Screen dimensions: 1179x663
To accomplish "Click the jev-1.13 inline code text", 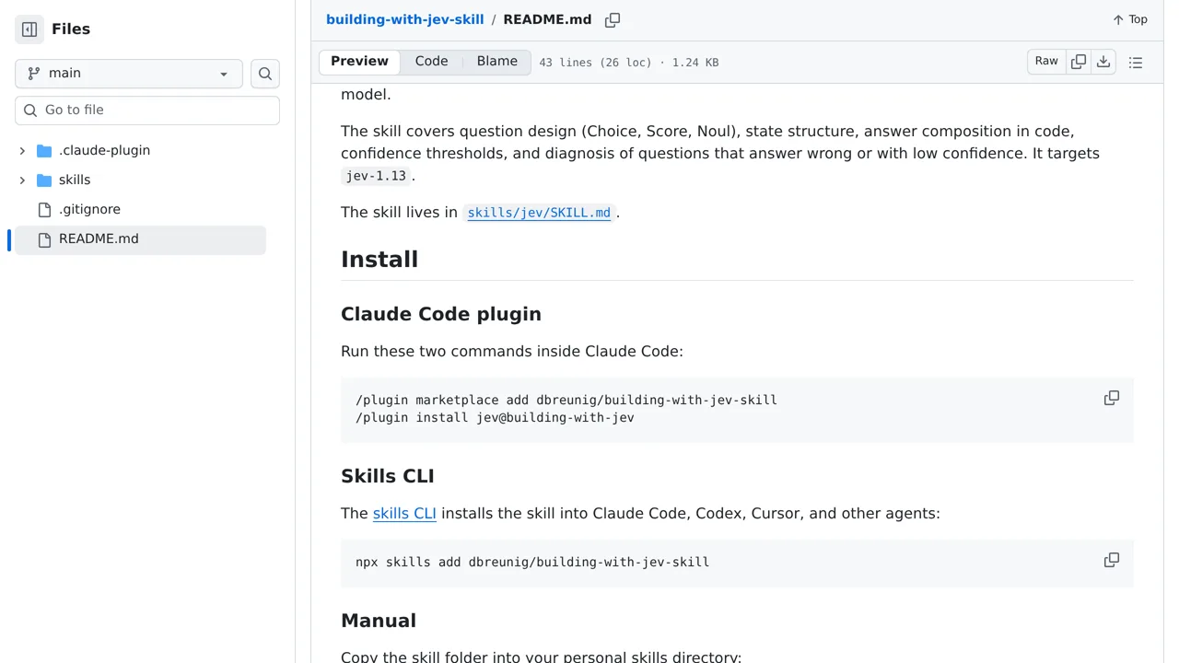I will (376, 176).
